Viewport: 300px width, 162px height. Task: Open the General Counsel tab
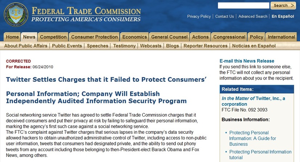tap(169, 37)
